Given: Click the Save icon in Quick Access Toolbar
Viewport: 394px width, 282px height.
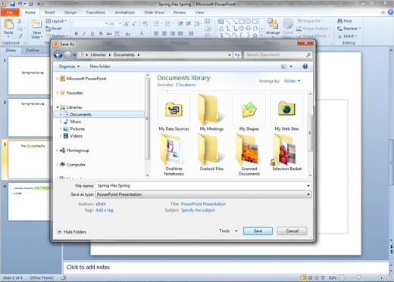Looking at the screenshot, I should click(x=12, y=4).
